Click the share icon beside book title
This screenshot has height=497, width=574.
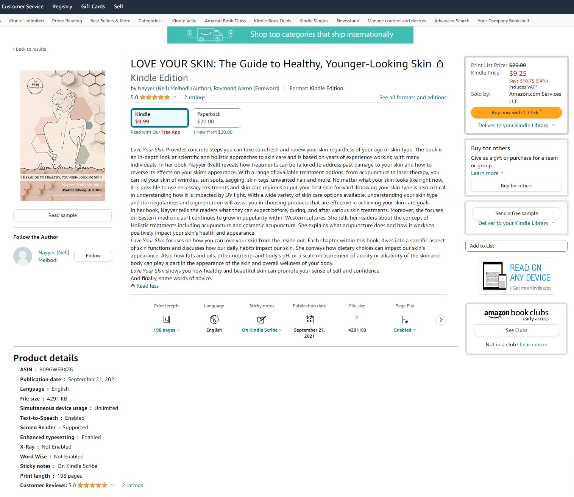(440, 64)
